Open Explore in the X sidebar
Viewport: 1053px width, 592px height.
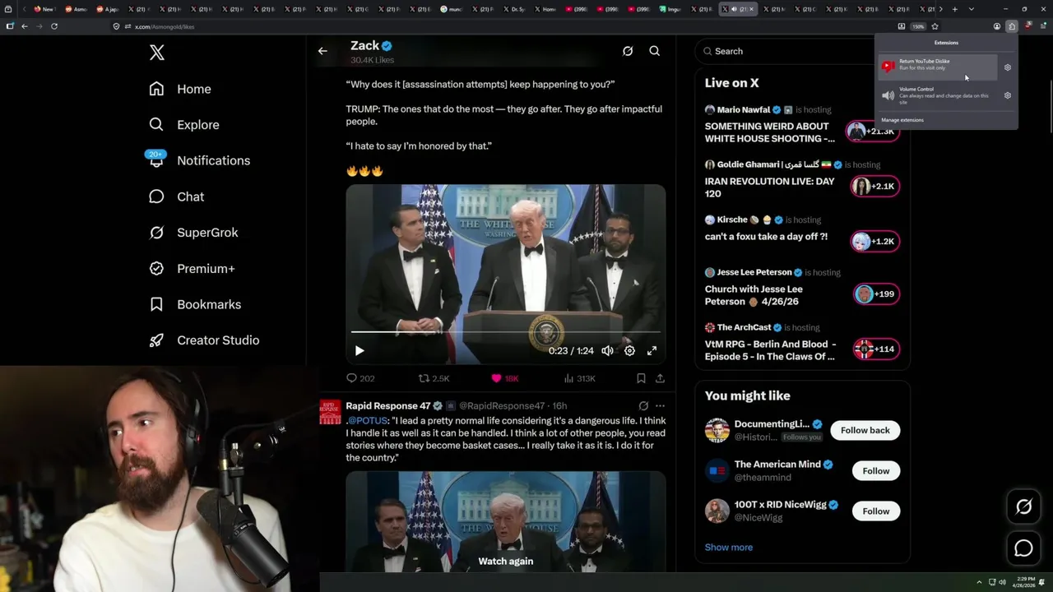click(184, 125)
